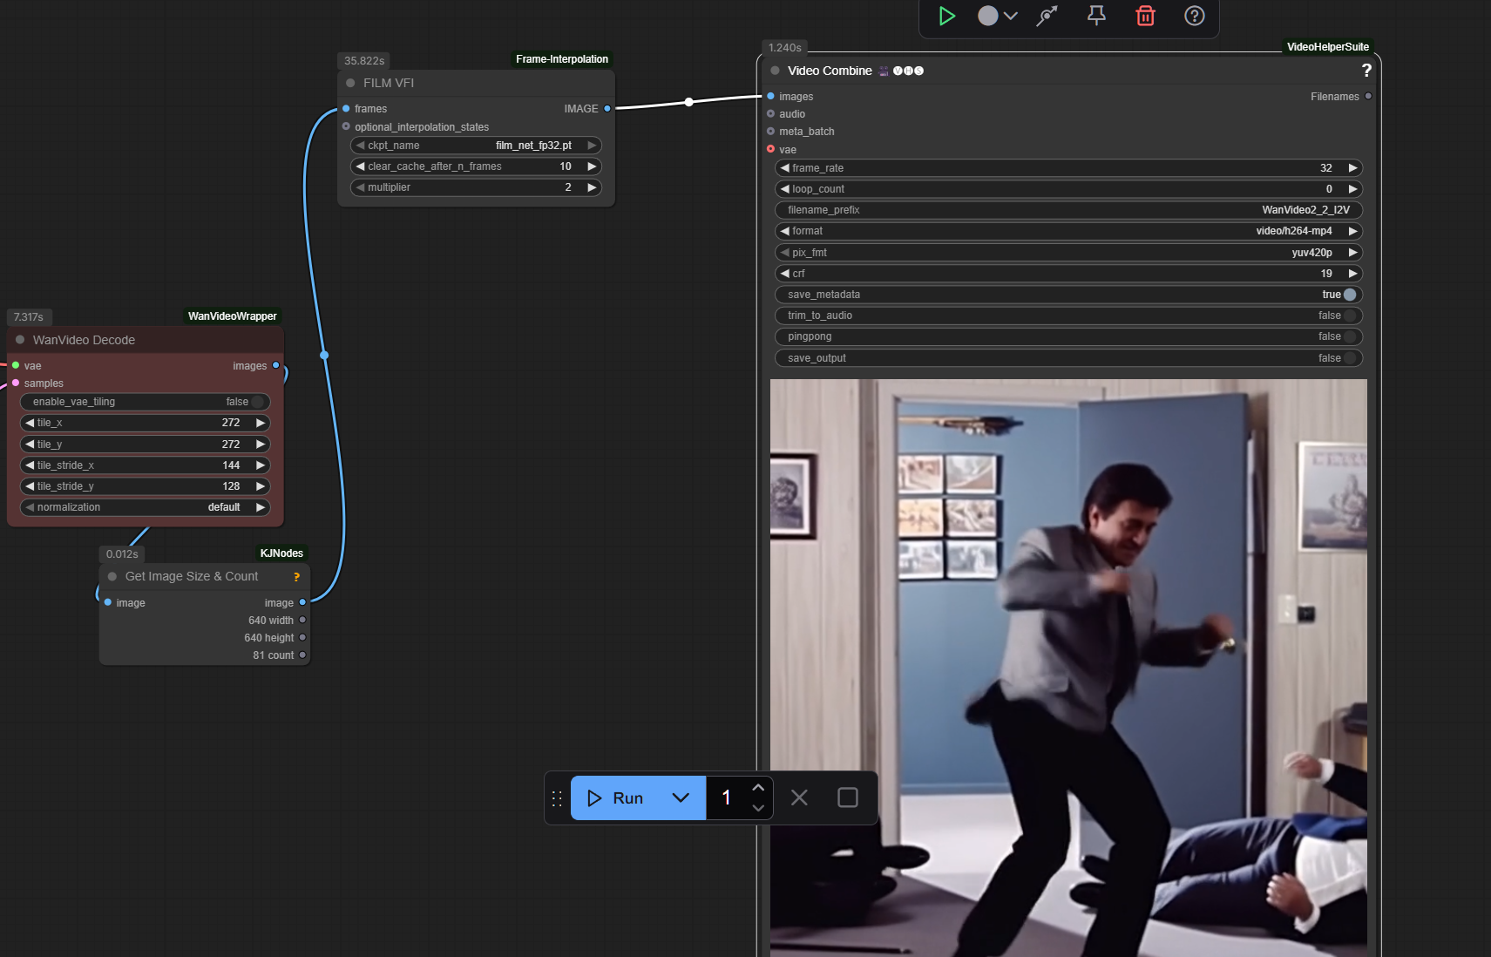Click the VideoHelperSuite badge

1327,47
